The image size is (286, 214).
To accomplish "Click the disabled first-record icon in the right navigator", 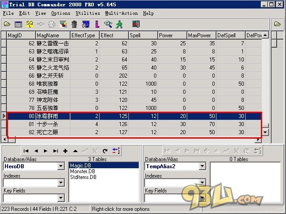I will coord(167,151).
